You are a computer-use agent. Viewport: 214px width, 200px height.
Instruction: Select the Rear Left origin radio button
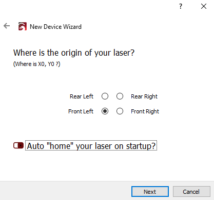[105, 96]
